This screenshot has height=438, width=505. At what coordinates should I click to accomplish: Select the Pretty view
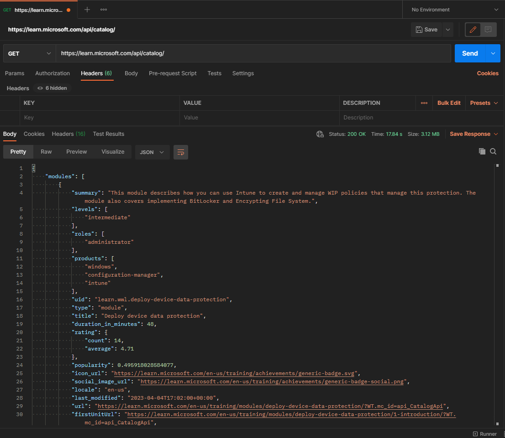pos(18,152)
